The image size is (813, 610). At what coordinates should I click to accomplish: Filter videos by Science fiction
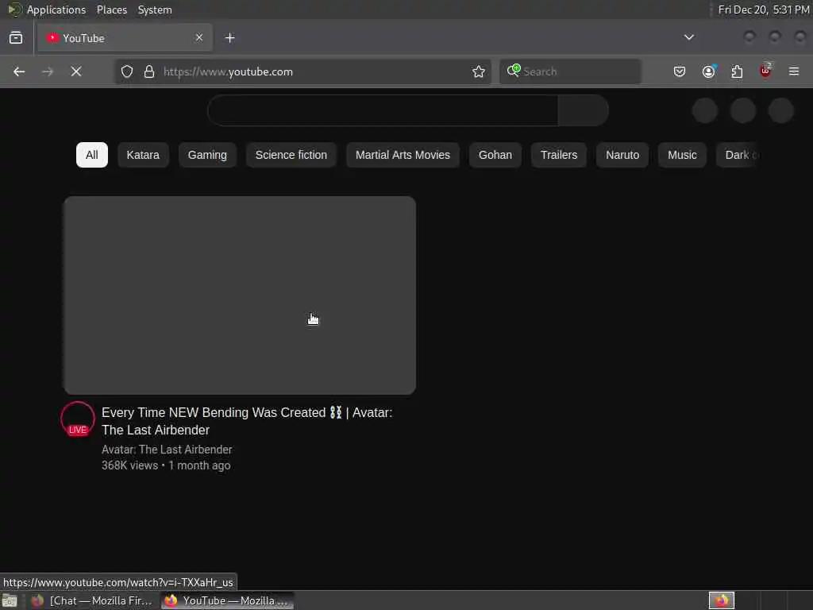[x=291, y=155]
